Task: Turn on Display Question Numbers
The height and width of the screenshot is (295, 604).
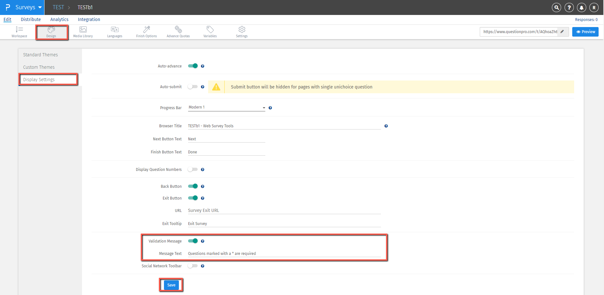Action: pyautogui.click(x=193, y=169)
